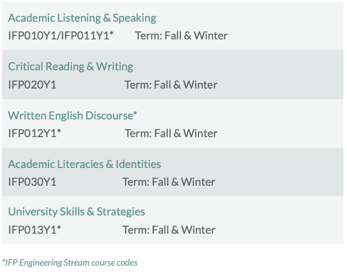Click the asterisk following IFP013Y1

coord(59,227)
